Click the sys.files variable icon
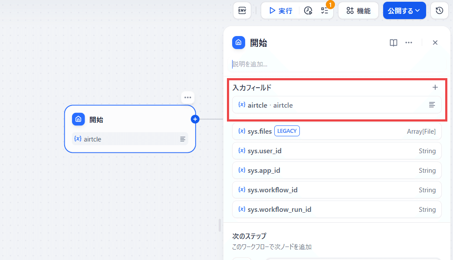This screenshot has width=453, height=260. 242,131
